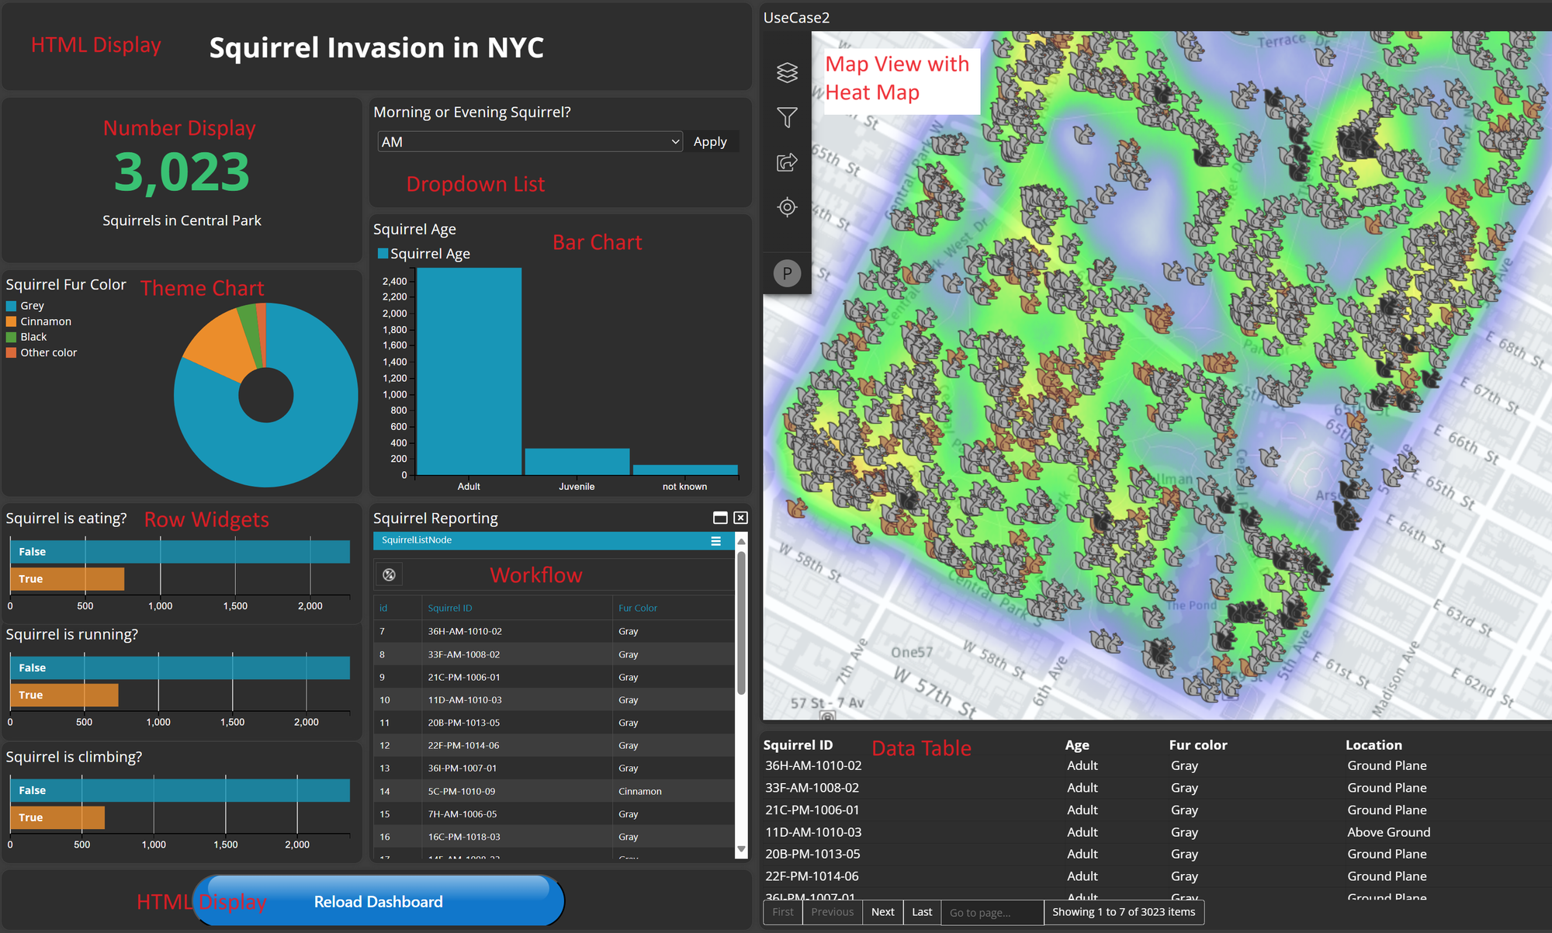1552x933 pixels.
Task: Click the round P button on map toolbar
Action: (x=787, y=273)
